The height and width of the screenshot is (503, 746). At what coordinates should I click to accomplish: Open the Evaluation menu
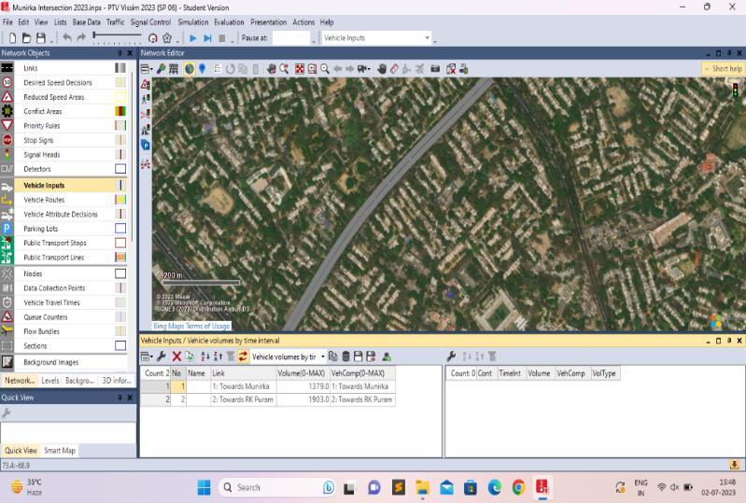coord(229,22)
